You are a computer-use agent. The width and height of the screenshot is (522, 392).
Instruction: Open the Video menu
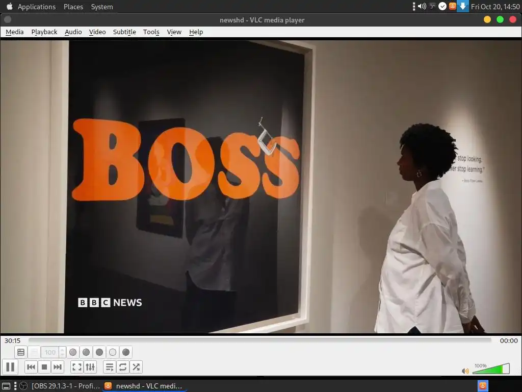point(97,32)
